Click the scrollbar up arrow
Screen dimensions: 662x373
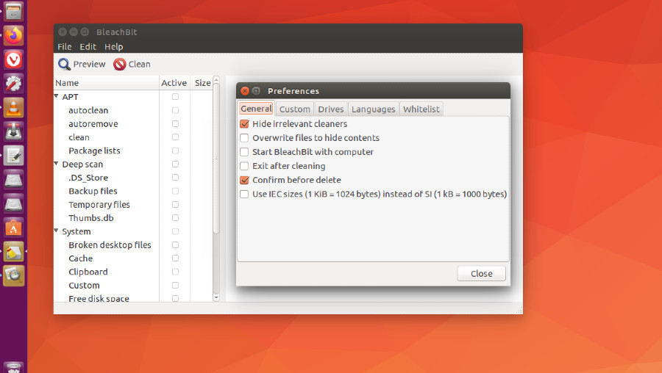[x=216, y=79]
